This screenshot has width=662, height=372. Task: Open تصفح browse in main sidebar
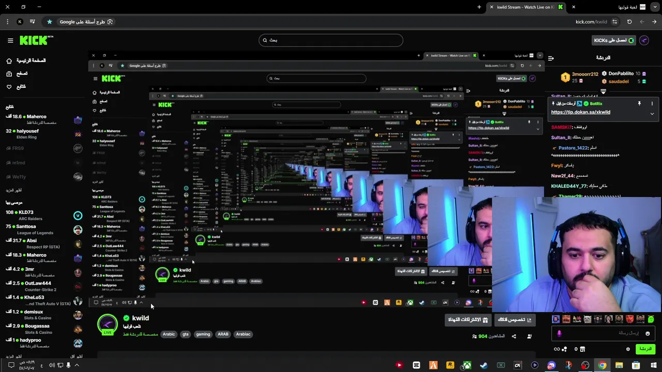[x=17, y=73]
